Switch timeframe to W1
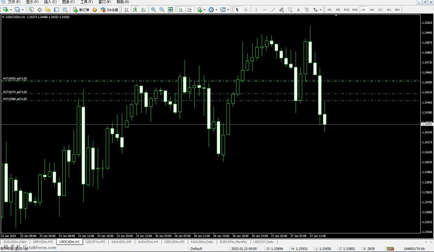This screenshot has width=434, height=252. click(389, 10)
